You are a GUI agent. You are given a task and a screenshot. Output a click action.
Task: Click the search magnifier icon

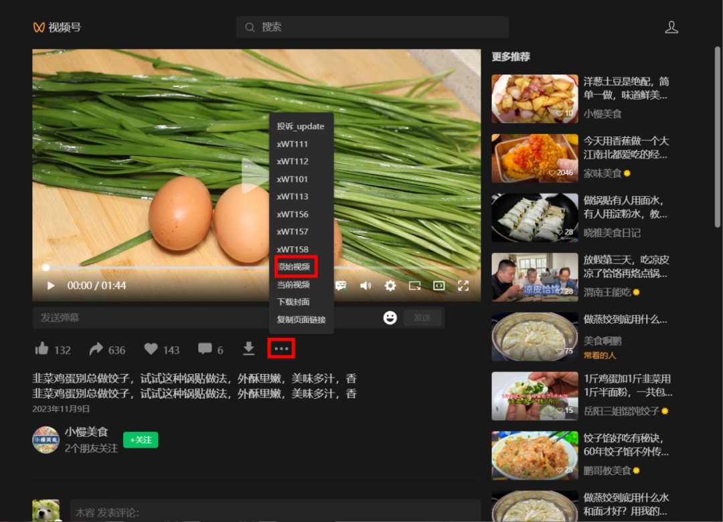point(250,27)
